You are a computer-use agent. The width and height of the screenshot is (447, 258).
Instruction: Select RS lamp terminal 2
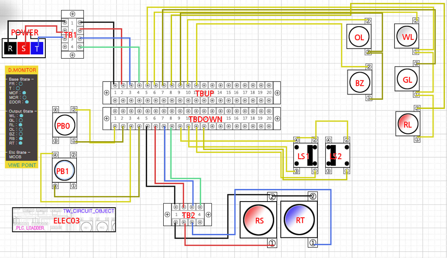(x=272, y=197)
